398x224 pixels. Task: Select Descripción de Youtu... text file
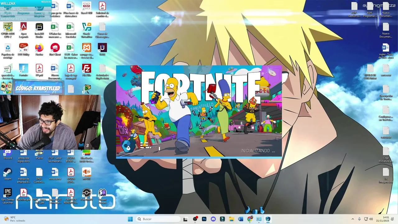click(386, 92)
